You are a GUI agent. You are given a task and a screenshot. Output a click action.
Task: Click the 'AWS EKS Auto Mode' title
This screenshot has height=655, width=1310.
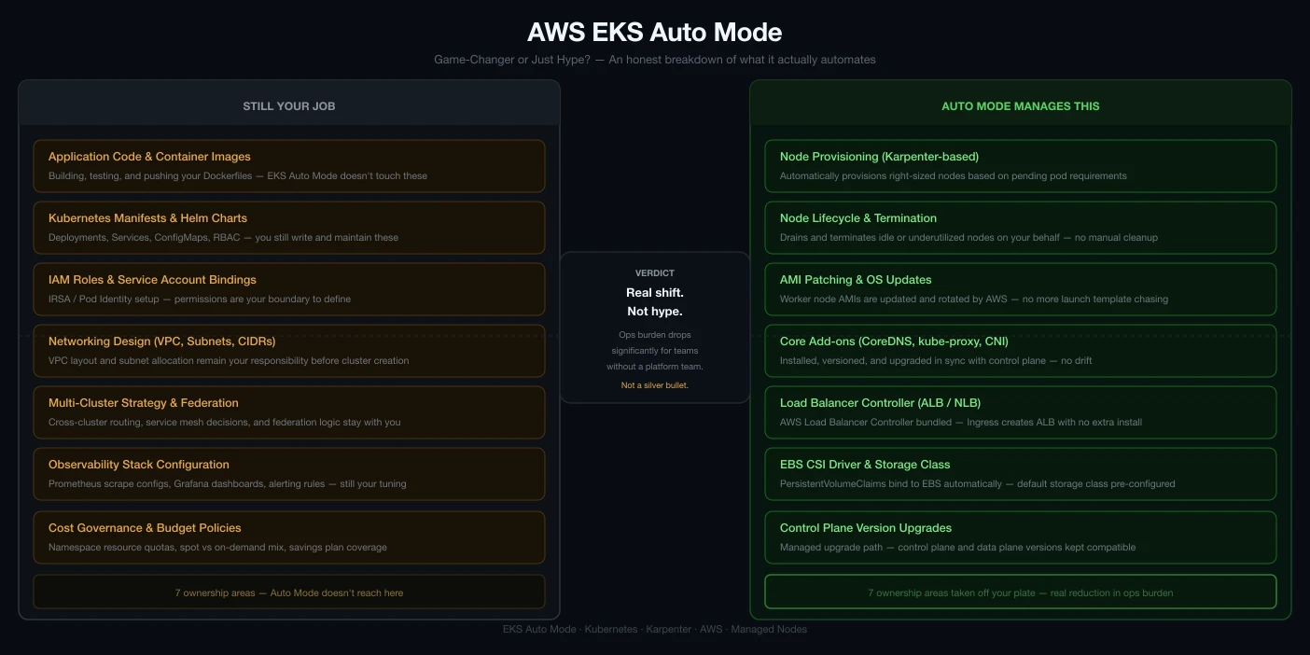(x=654, y=32)
